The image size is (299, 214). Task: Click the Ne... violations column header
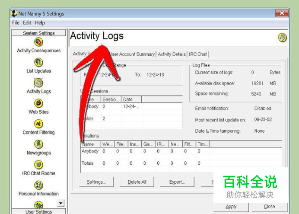click(175, 144)
